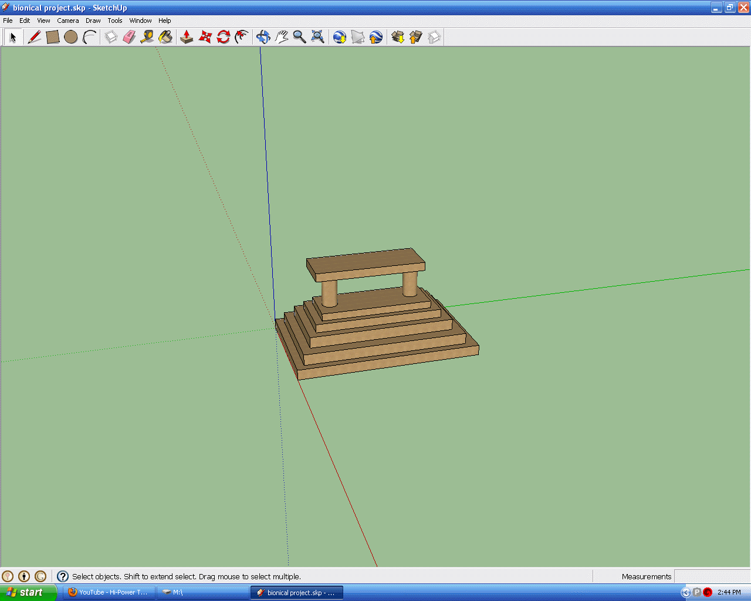Image resolution: width=751 pixels, height=601 pixels.
Task: Click the Zoom Extents tool
Action: [317, 37]
